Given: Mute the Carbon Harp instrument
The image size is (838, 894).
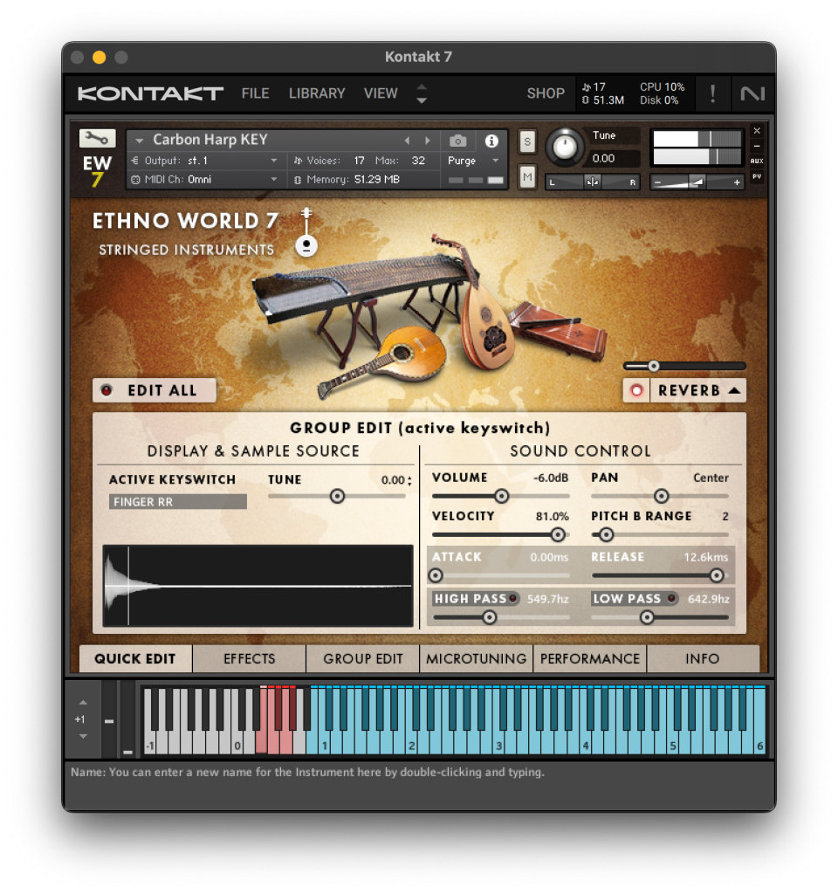Looking at the screenshot, I should click(527, 177).
